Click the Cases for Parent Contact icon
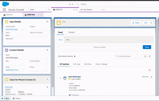This screenshot has height=101, width=159. 7,80
